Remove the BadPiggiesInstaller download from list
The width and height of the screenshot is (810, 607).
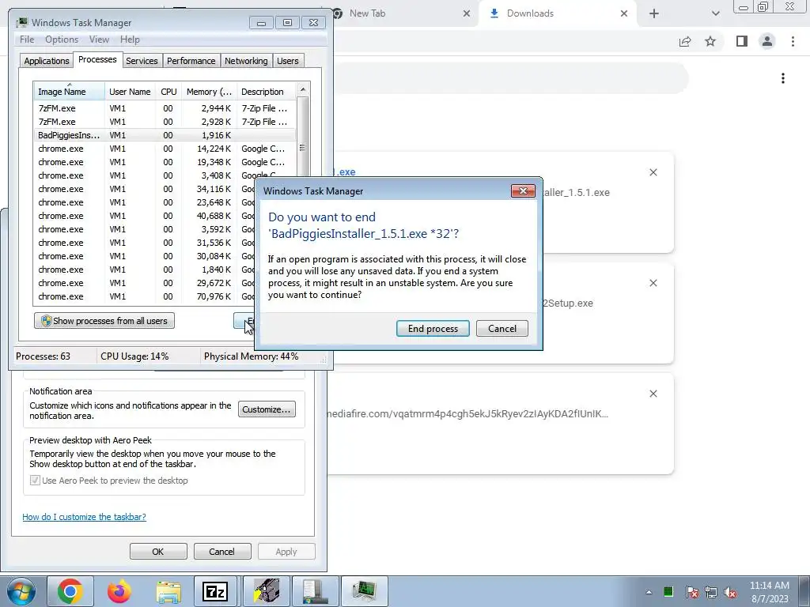click(x=653, y=172)
